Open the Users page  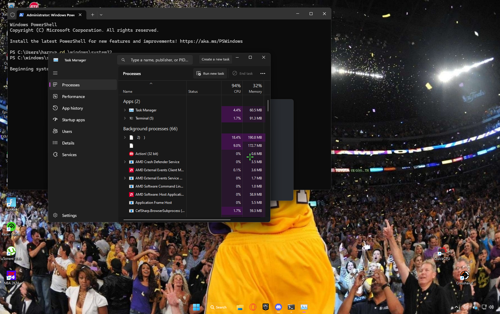point(83,131)
